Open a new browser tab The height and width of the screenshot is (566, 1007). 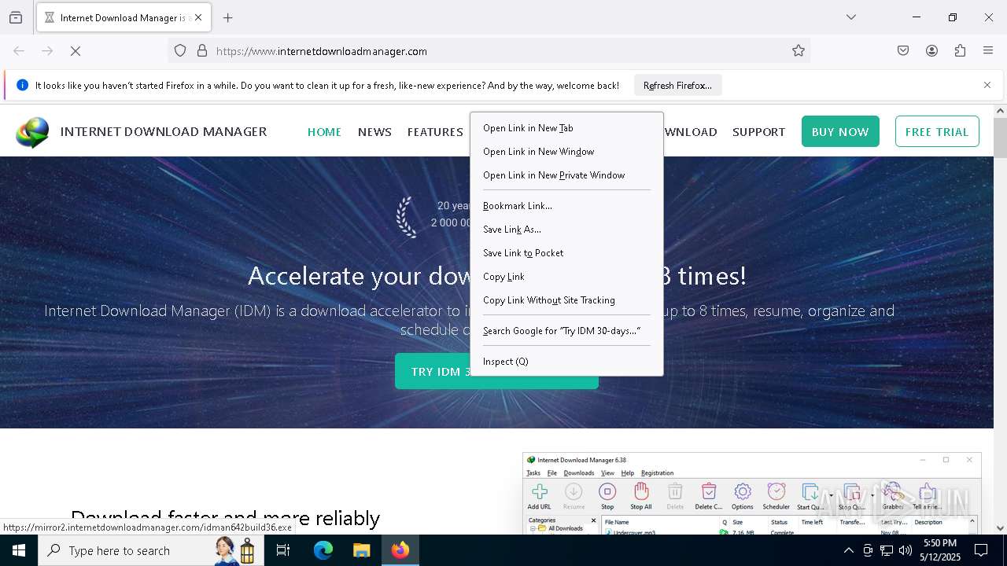[227, 17]
